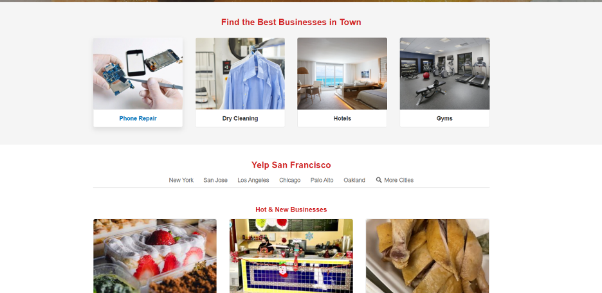Open the Phone Repair category image

[x=138, y=74]
